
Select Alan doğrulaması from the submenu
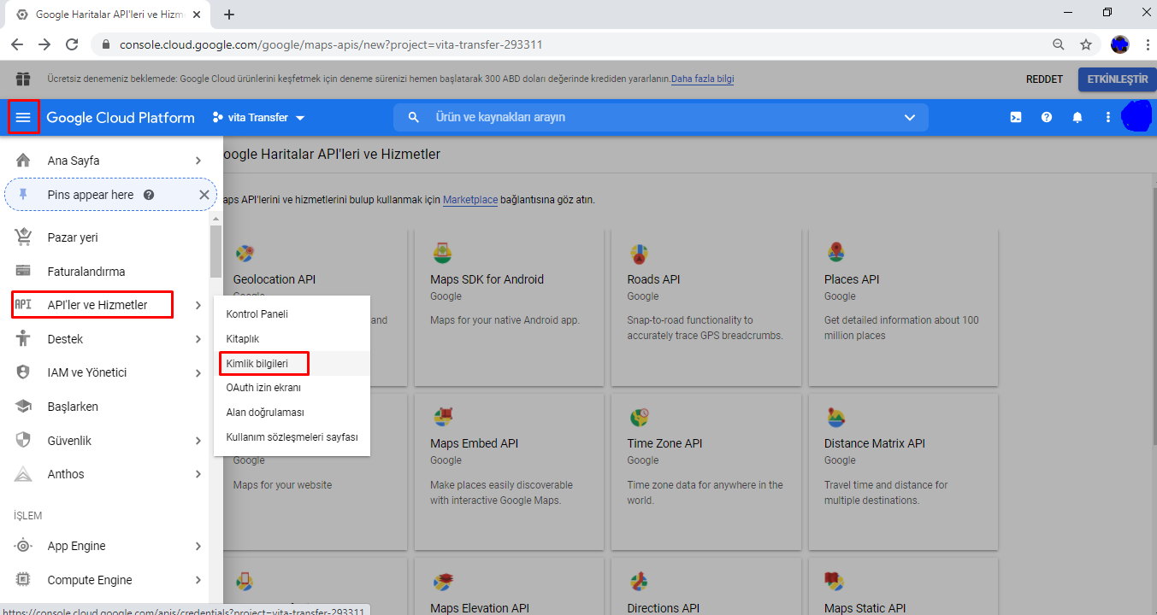pyautogui.click(x=292, y=413)
